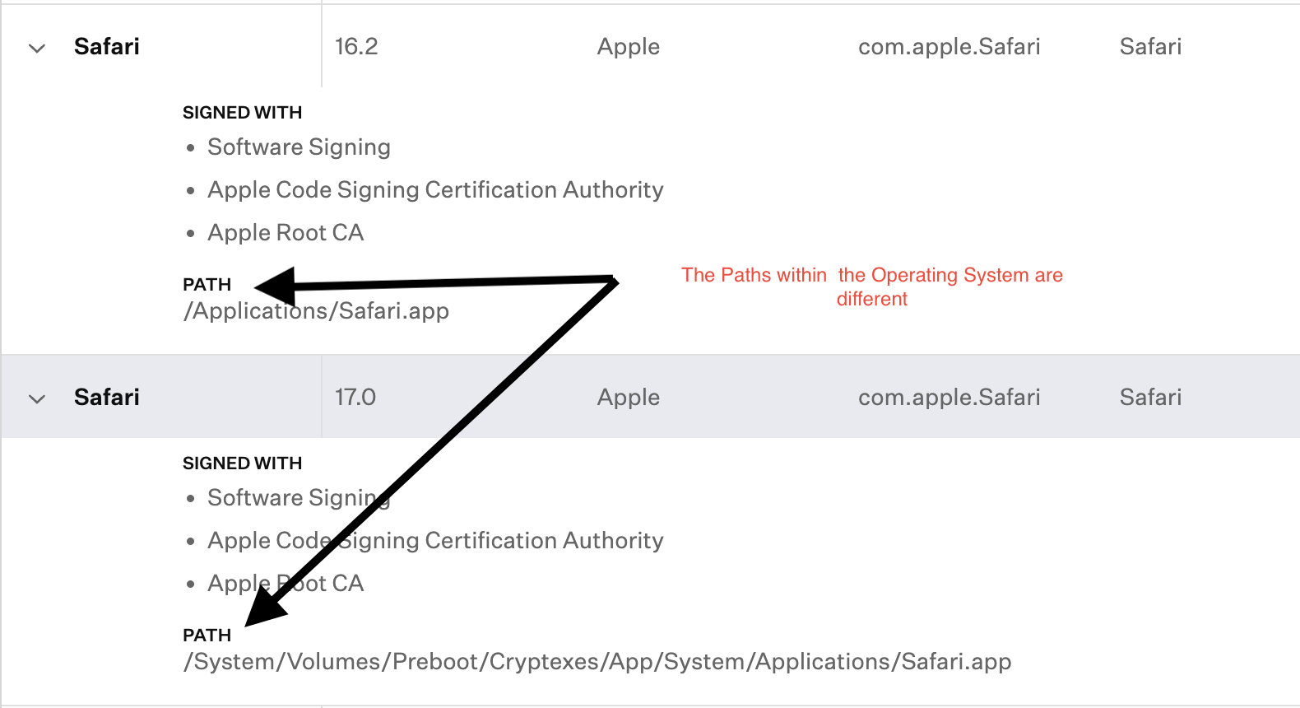Click the rightmost Safari cell in the 17.0 row

tap(1150, 398)
